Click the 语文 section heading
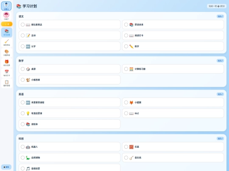Screen dimensions: 229x171 [21, 16]
